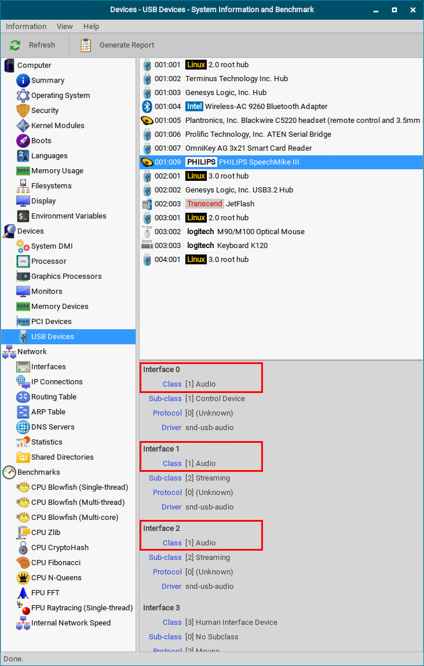Open the Monitors icon entry
This screenshot has width=424, height=666.
[x=23, y=291]
